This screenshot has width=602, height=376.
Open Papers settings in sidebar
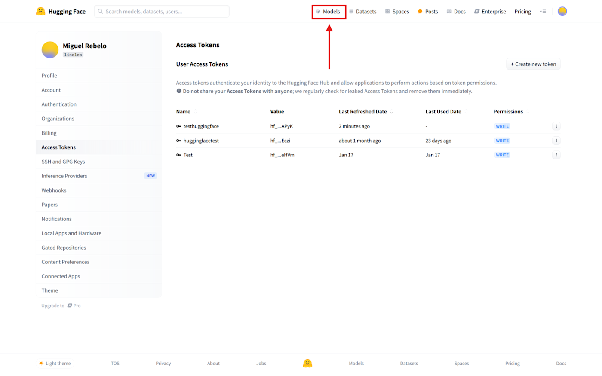point(99,205)
